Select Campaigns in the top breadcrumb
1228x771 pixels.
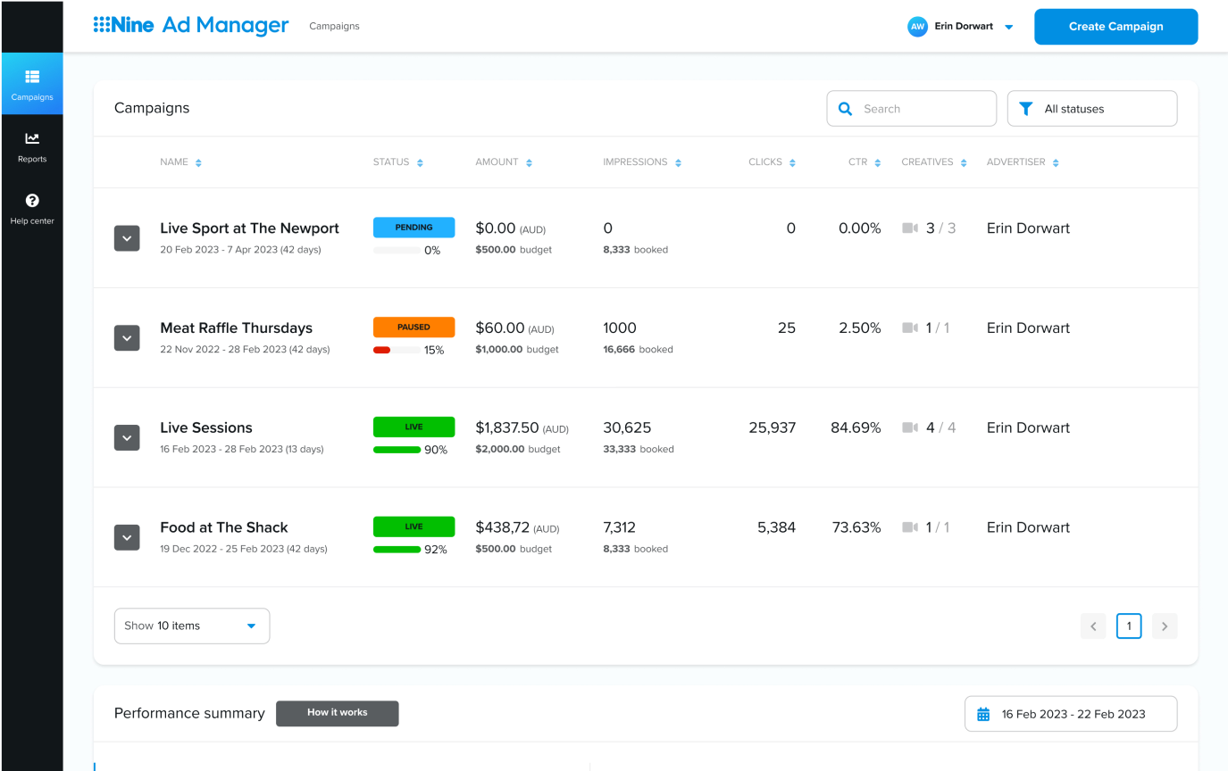[x=334, y=26]
